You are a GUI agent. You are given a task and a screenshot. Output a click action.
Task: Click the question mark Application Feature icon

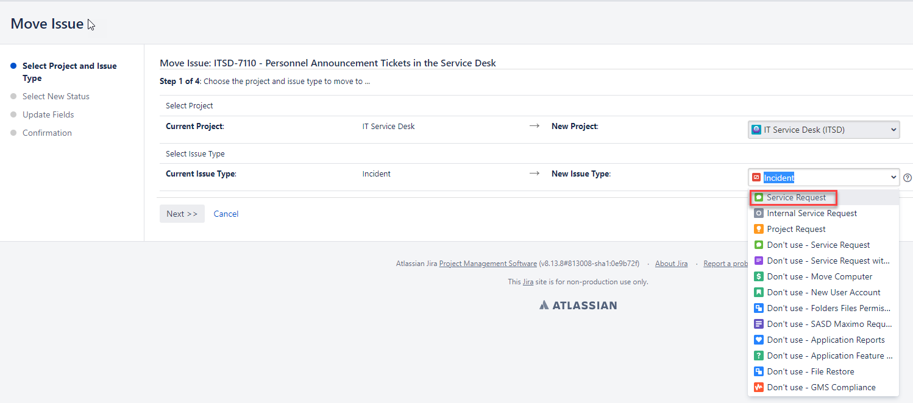point(759,356)
